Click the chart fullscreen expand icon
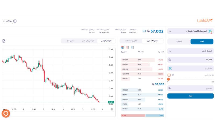Screen dimensions: 215x134 (4, 41)
